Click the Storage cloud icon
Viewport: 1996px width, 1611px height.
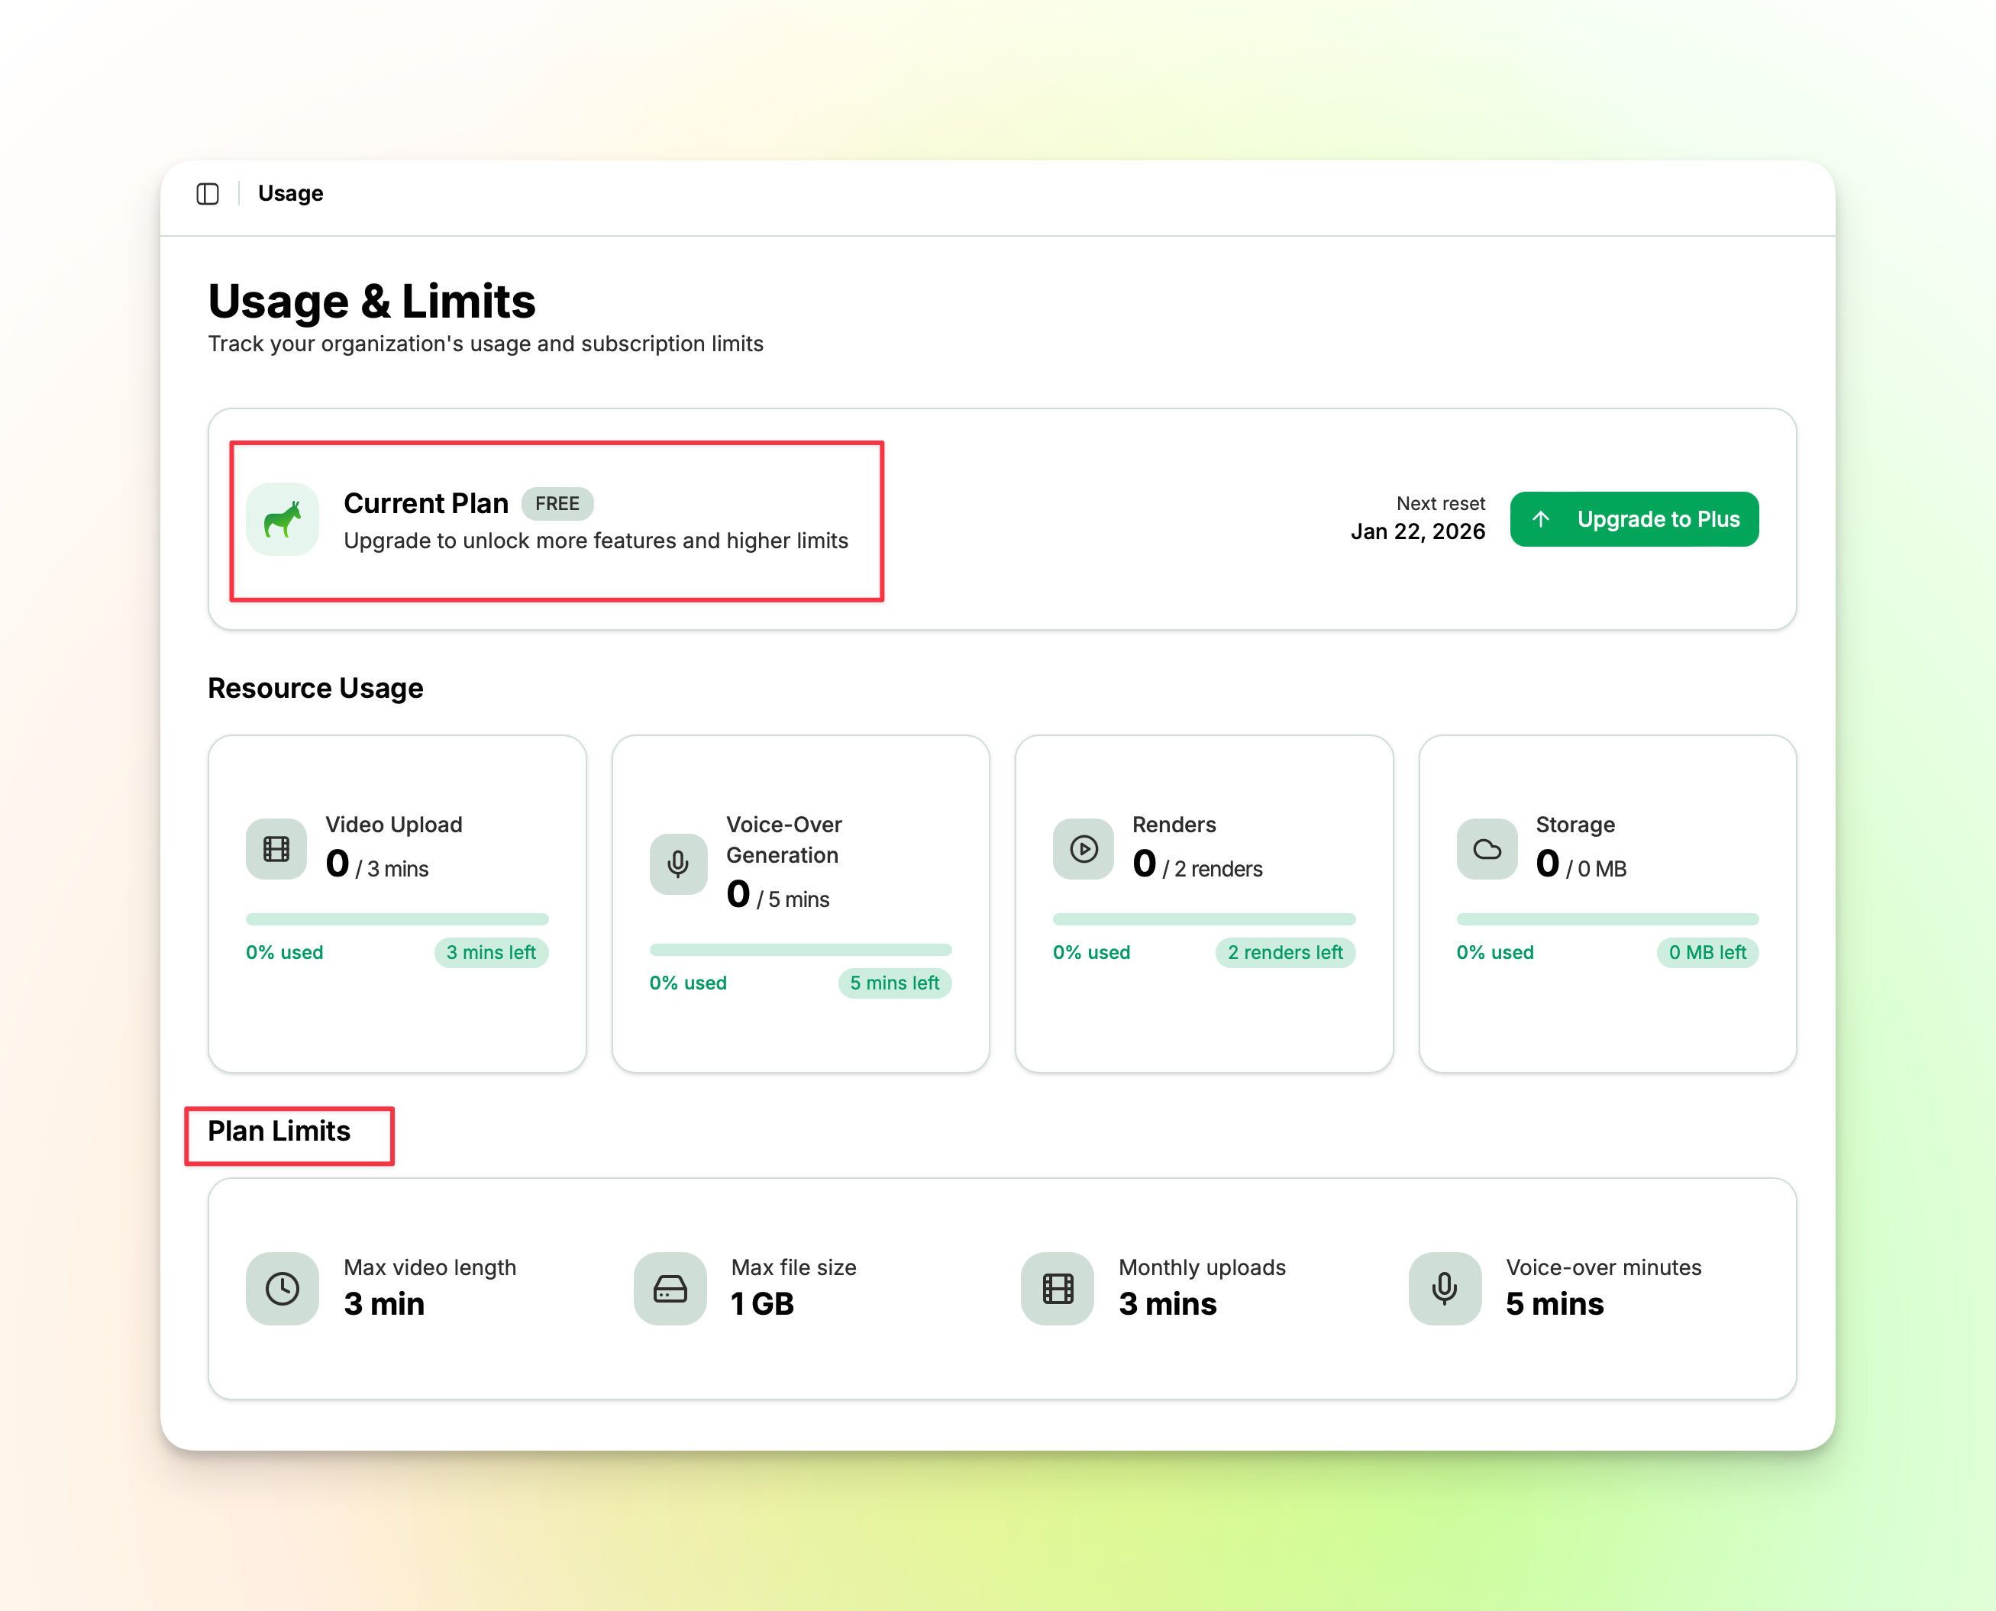(x=1487, y=849)
